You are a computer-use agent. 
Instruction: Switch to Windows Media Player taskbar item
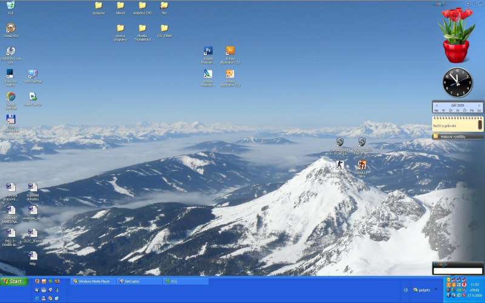point(93,281)
